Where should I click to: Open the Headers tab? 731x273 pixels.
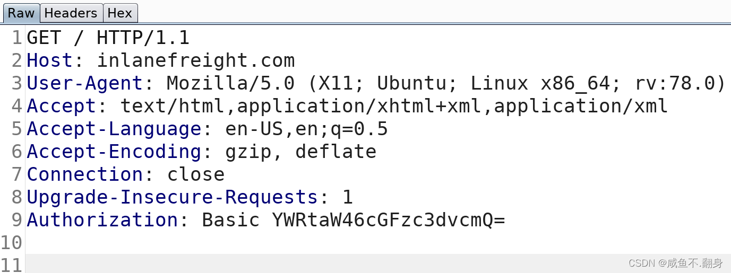click(x=71, y=13)
